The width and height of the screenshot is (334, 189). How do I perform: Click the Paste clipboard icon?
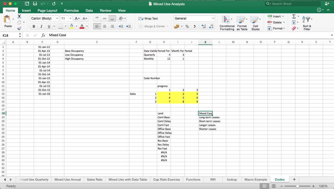tap(7, 20)
